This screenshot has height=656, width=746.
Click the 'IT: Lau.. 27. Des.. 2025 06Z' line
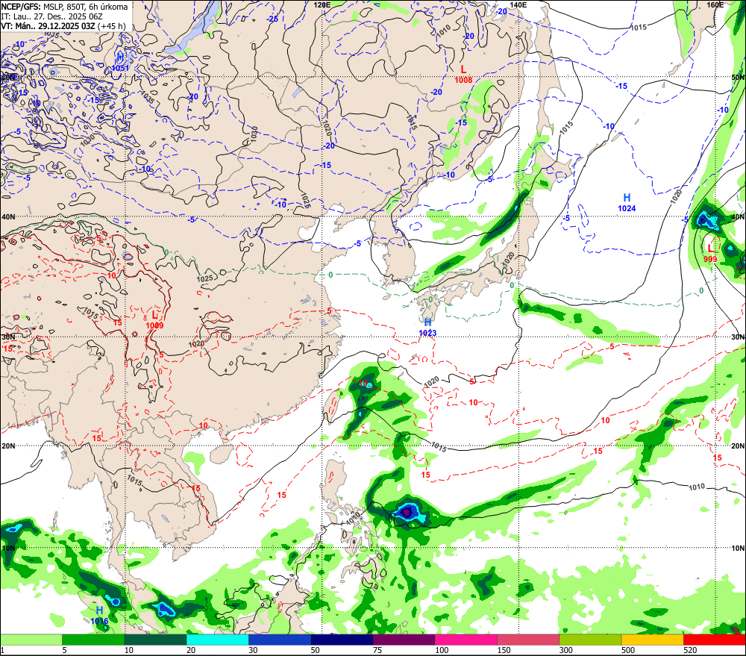pos(52,16)
